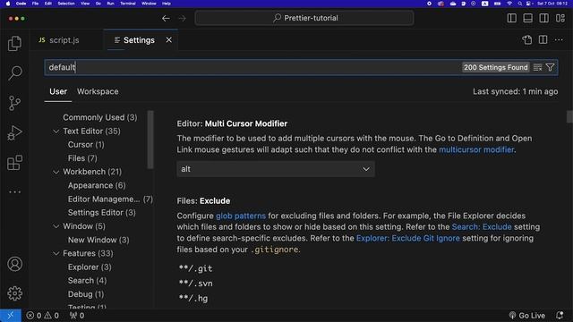Collapse the Window tree section
Screen dimensions: 573x322
(56, 226)
